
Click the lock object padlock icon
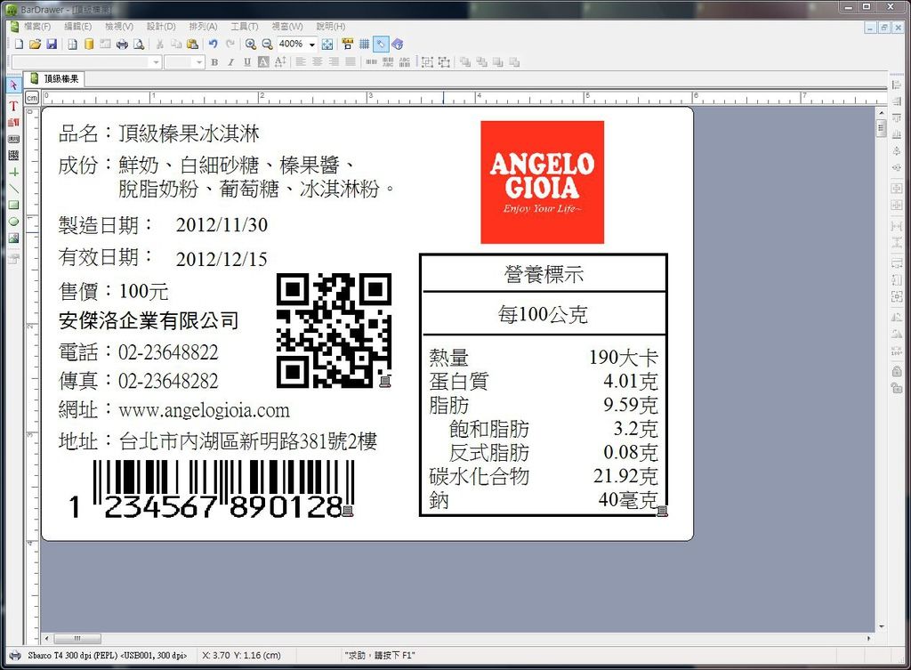pos(897,371)
